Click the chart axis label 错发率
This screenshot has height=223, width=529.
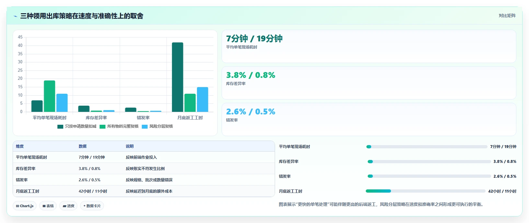coord(143,118)
